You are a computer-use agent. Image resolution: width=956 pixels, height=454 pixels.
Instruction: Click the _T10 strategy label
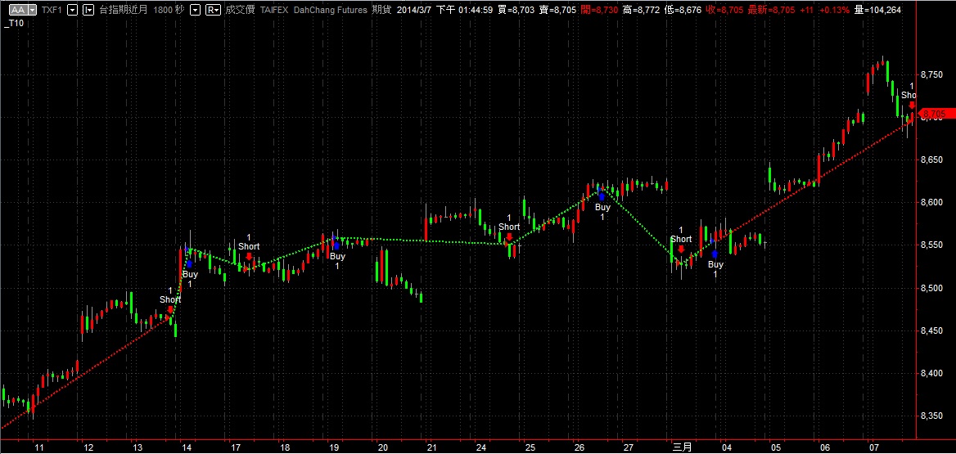tap(13, 23)
